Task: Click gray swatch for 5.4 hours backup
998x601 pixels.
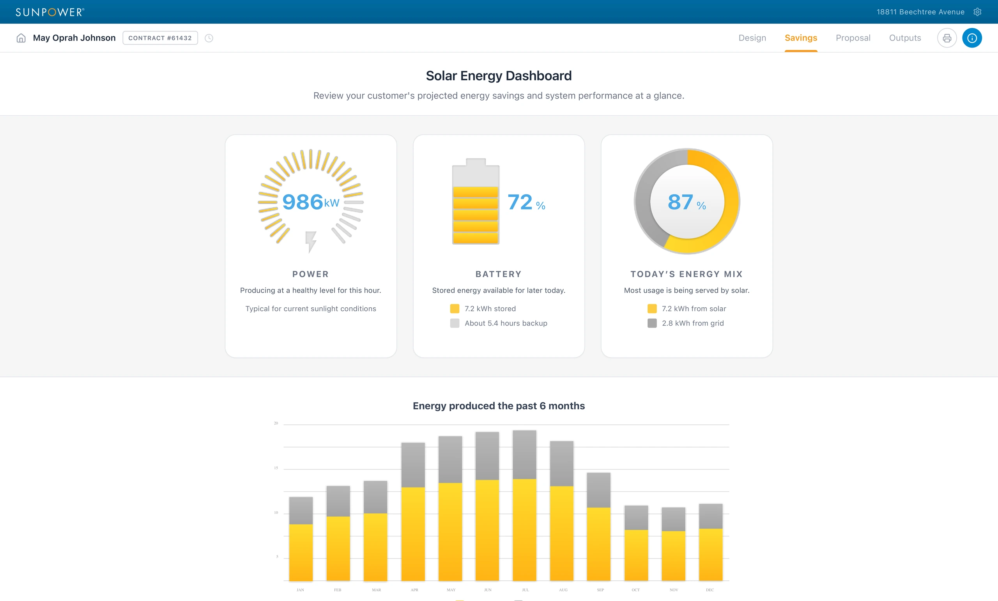Action: tap(455, 323)
